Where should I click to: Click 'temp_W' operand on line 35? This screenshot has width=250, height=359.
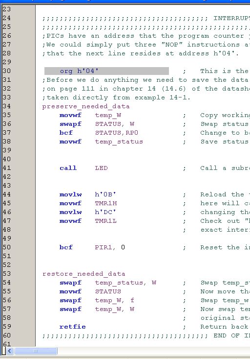108,115
